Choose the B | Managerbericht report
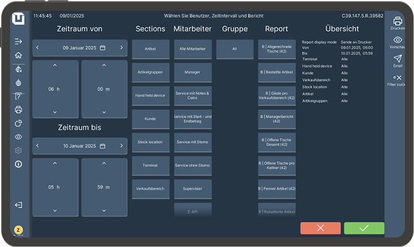 point(277,119)
